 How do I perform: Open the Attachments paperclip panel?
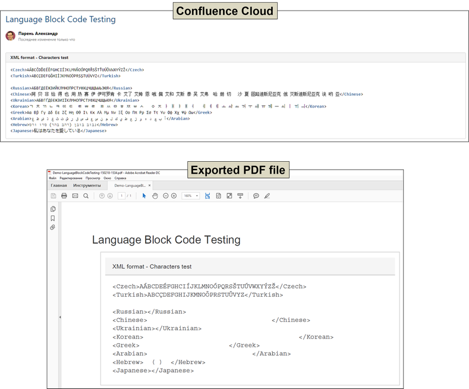(x=53, y=227)
